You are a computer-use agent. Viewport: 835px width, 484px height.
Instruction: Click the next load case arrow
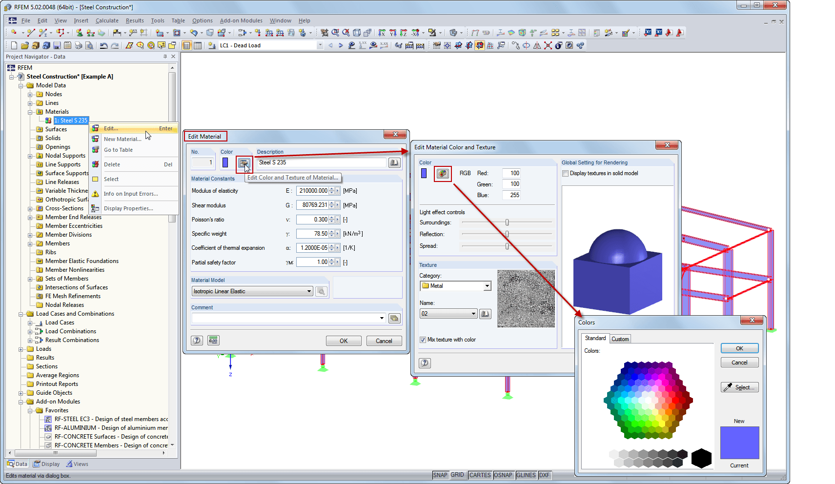tap(341, 45)
